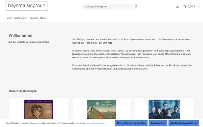
Task: Open the Japanese moon artwork album cover
Action: coord(101,109)
